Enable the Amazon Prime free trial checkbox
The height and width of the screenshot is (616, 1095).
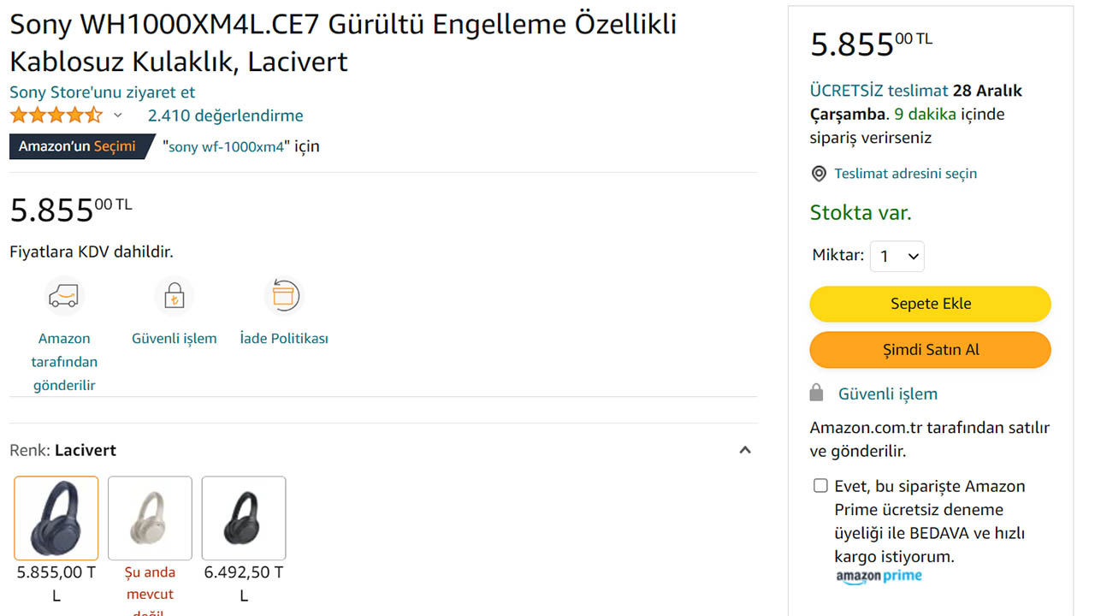pyautogui.click(x=820, y=486)
